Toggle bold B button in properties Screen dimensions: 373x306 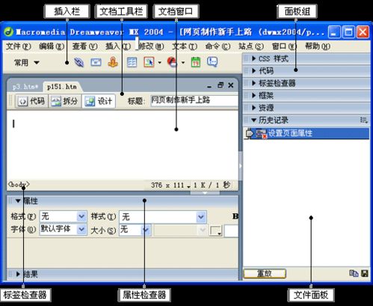coord(235,216)
